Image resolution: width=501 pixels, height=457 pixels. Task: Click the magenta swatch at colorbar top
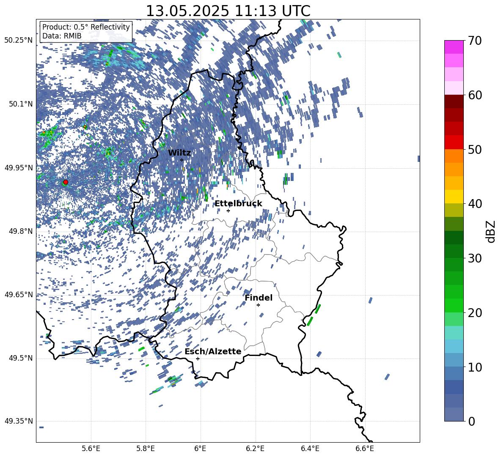pos(454,47)
